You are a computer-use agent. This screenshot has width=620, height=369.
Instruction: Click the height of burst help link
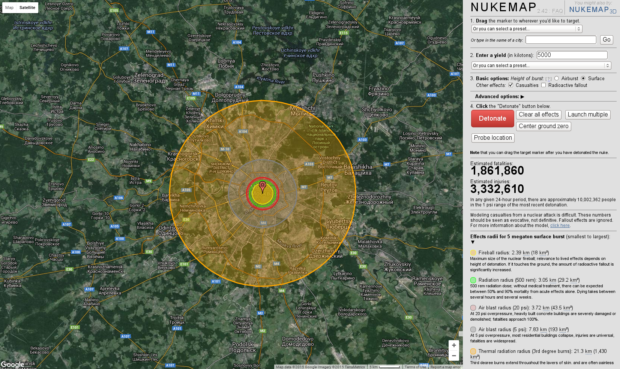548,79
